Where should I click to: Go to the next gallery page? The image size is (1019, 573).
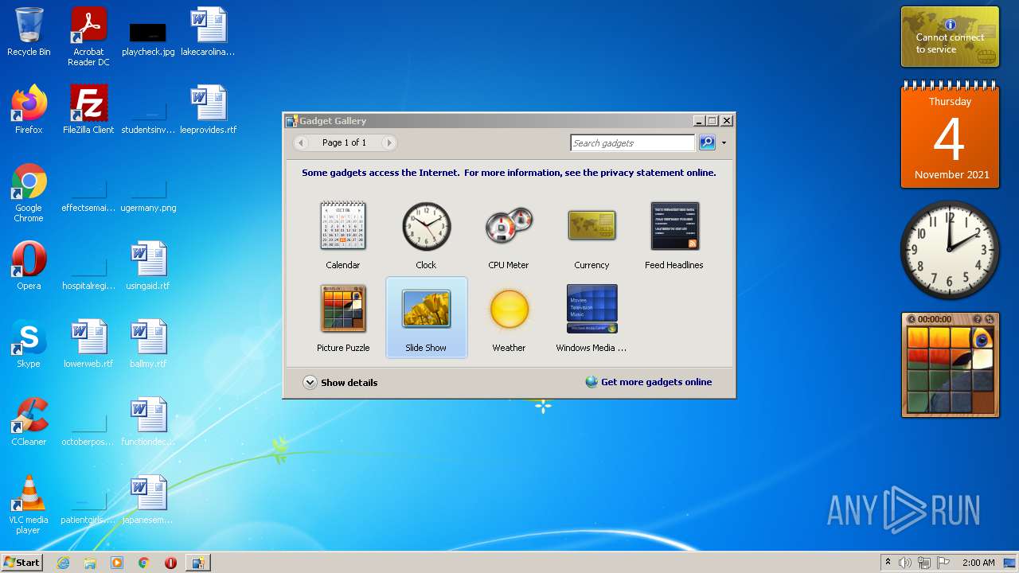[x=388, y=143]
